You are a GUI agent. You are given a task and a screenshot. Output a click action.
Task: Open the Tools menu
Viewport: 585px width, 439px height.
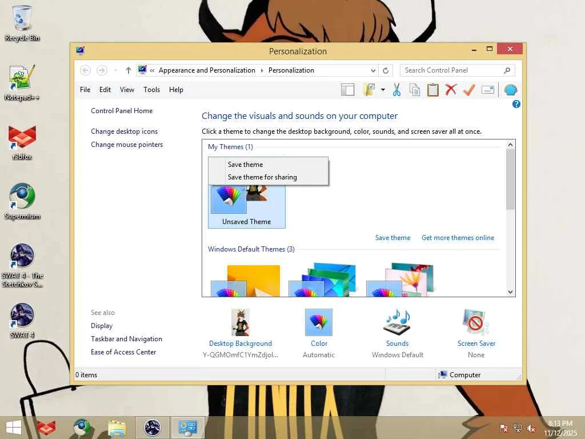tap(151, 90)
